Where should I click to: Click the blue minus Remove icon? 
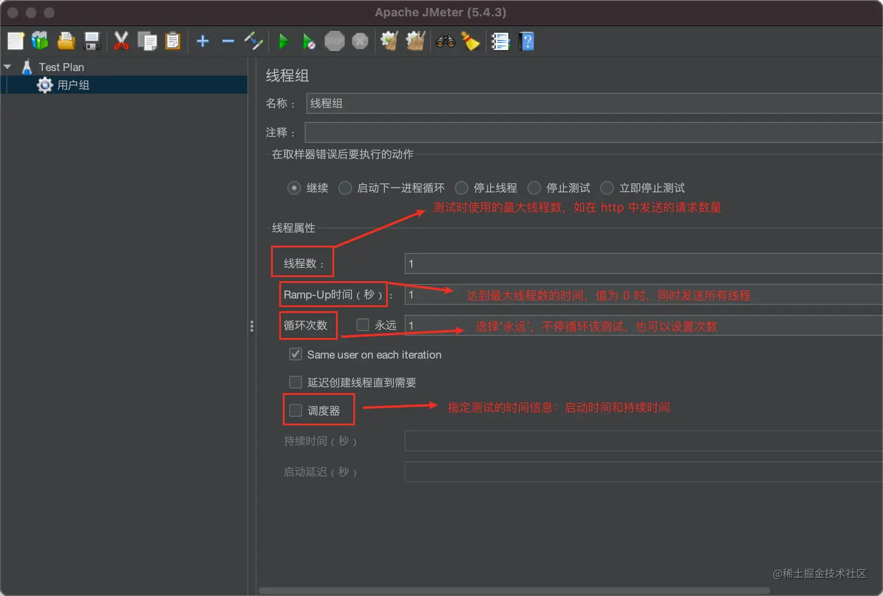pos(228,41)
